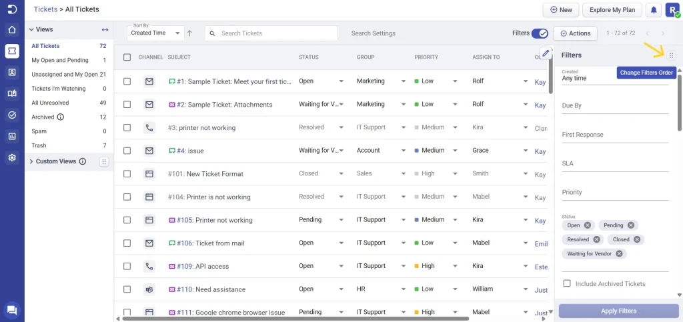Open the Home icon in sidebar

tap(12, 30)
